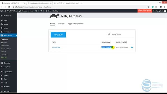Click the ADD NEW button
167x94 pixels.
pos(58,35)
